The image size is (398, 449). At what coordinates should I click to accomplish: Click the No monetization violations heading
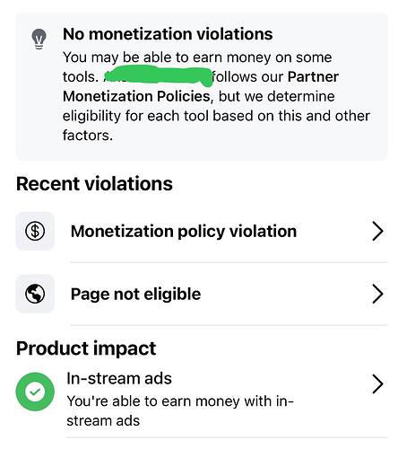tap(168, 34)
